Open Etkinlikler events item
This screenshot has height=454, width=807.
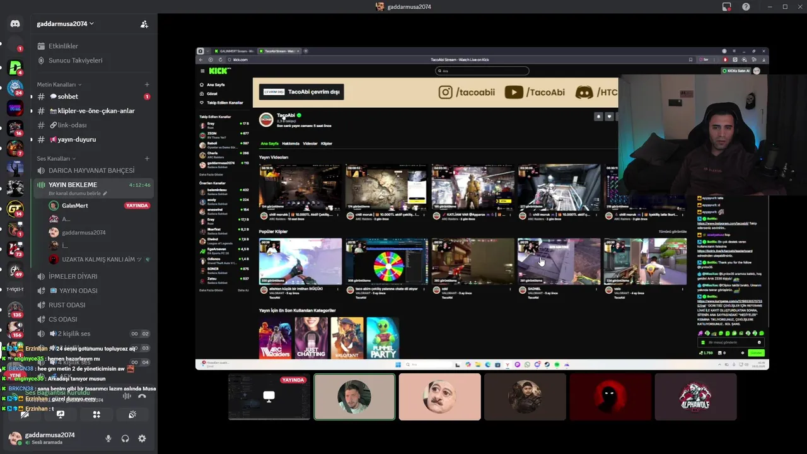(x=63, y=46)
